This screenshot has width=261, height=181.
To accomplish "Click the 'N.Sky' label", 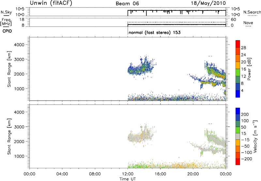I will pyautogui.click(x=6, y=12).
